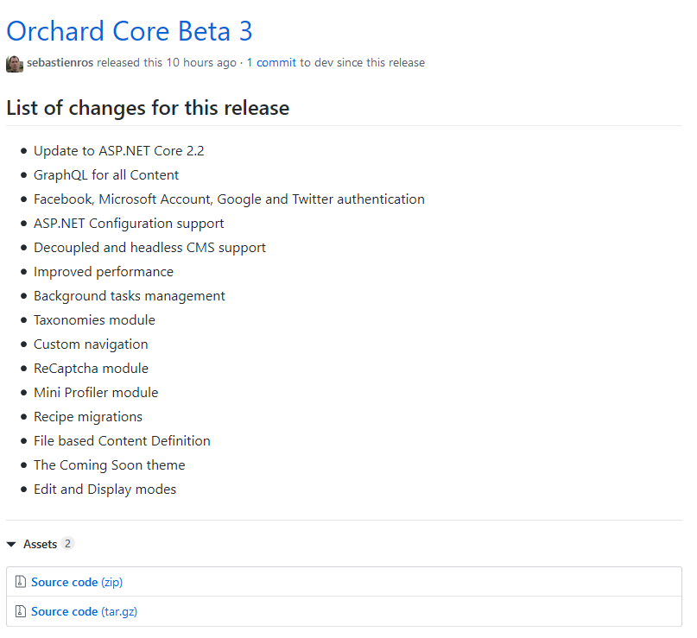This screenshot has width=697, height=638.
Task: Click the List of changes heading
Action: 148,108
